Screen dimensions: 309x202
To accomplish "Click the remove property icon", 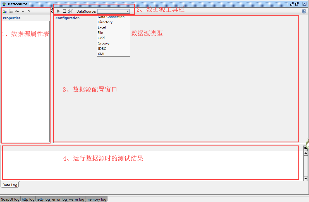I will (11, 11).
